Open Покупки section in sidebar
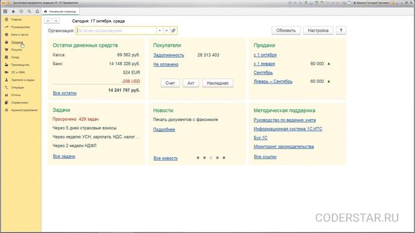Viewport: 415px width, 233px height. click(16, 50)
